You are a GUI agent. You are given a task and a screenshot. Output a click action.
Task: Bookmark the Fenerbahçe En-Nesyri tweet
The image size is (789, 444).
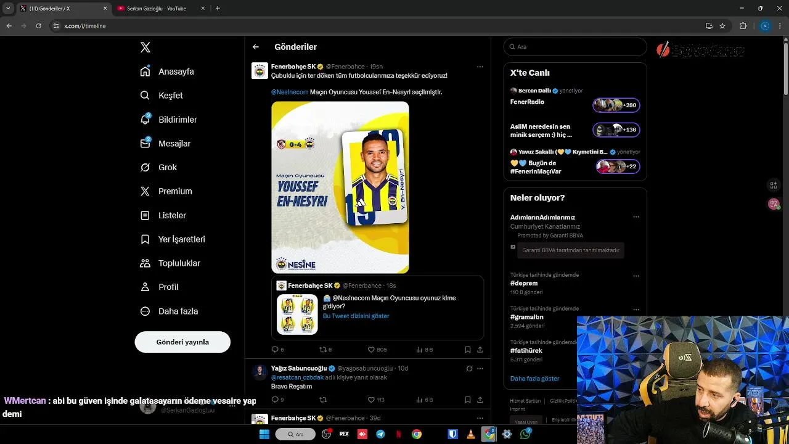tap(468, 350)
